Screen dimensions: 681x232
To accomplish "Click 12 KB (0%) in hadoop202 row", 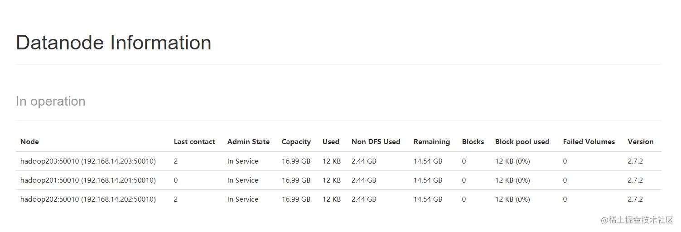I will pyautogui.click(x=512, y=199).
